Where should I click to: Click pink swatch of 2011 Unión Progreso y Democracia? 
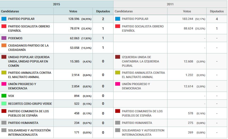118,84
